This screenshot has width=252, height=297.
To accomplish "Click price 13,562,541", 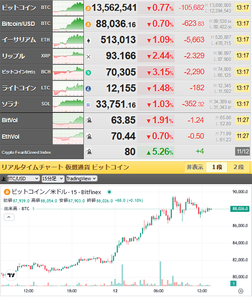I will click(114, 8).
